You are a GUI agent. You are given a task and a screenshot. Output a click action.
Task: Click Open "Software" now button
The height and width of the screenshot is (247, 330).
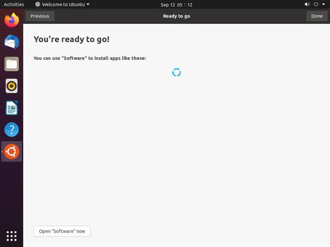tap(62, 231)
